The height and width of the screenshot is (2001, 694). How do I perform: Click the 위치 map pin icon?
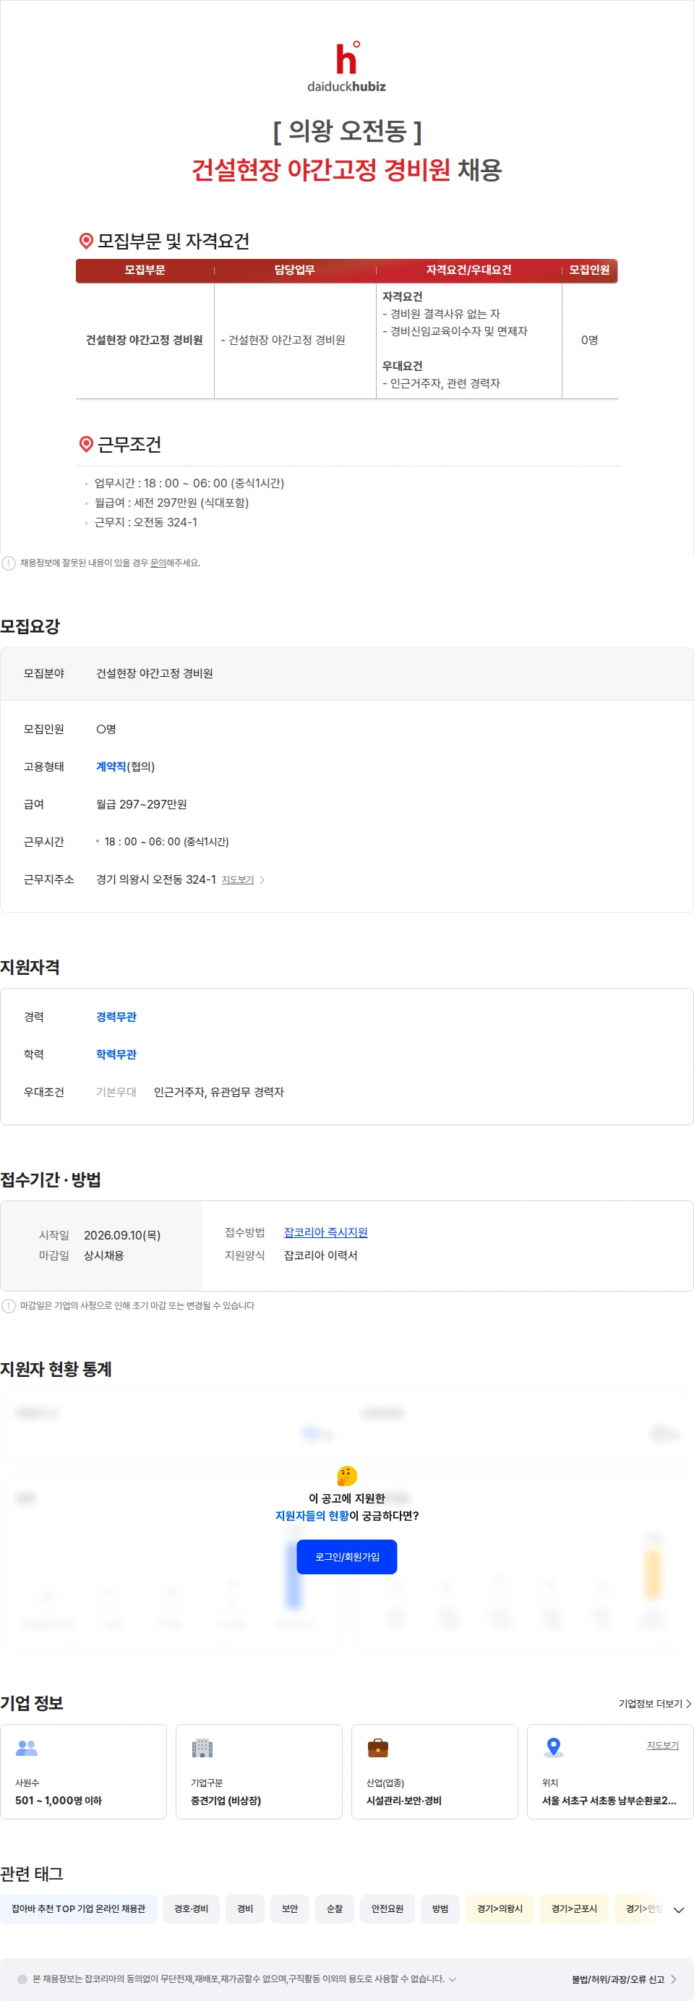coord(554,1748)
